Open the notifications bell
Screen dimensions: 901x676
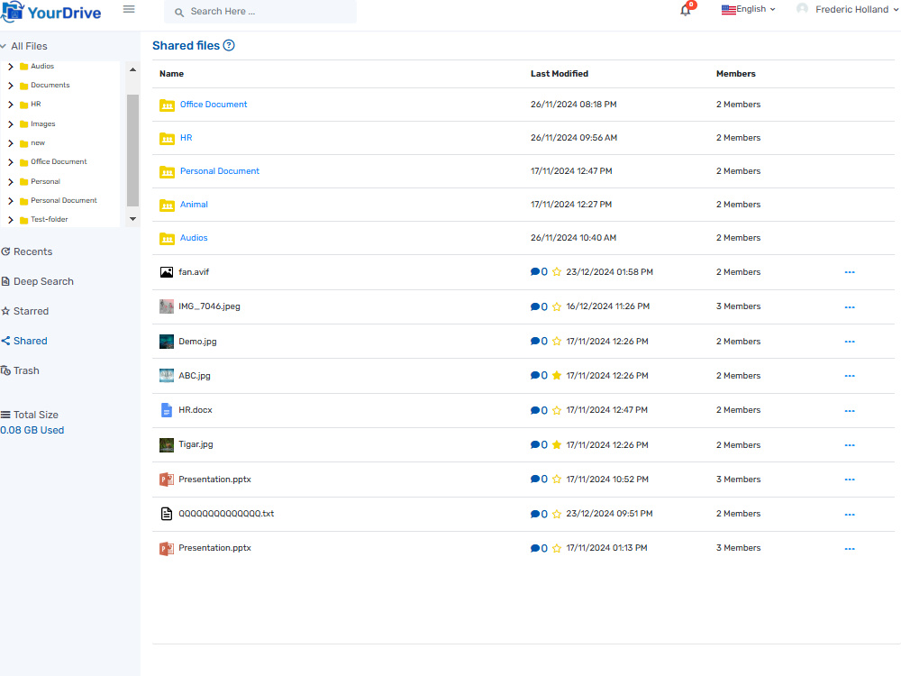(x=685, y=10)
